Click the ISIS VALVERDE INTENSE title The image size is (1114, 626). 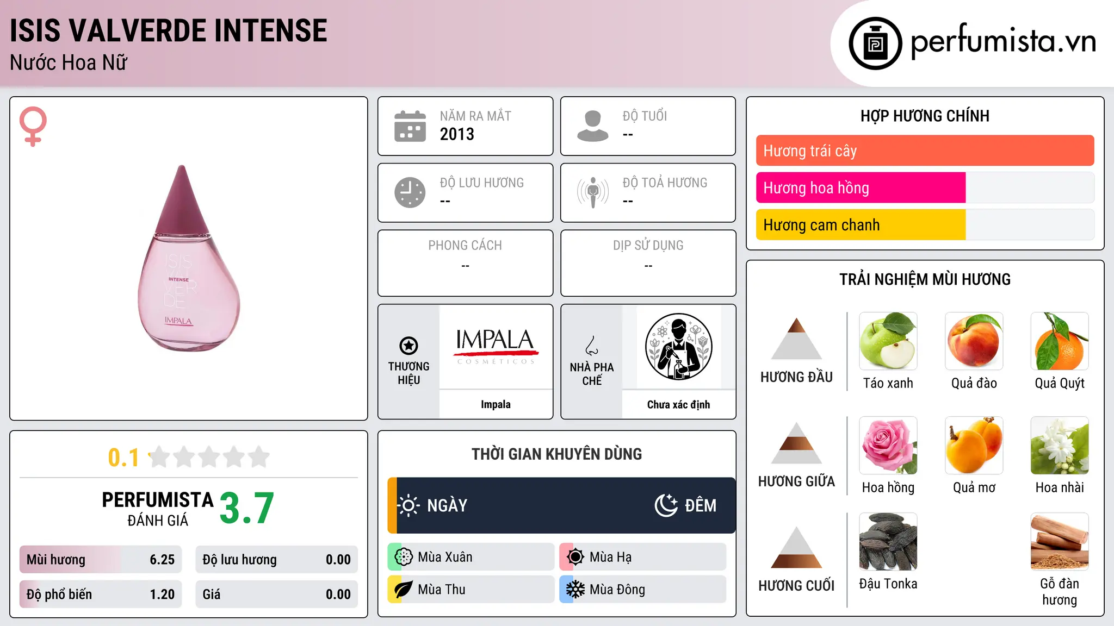(x=169, y=30)
